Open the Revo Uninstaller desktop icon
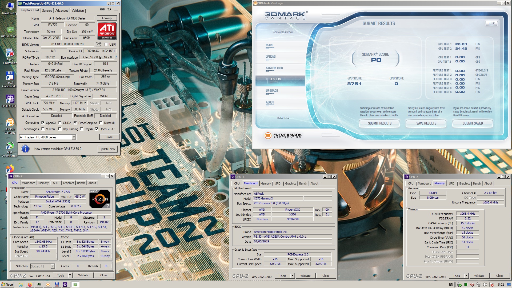This screenshot has width=512, height=288. coord(10,56)
